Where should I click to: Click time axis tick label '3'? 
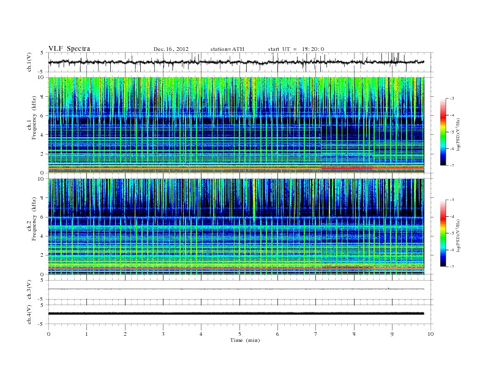[x=163, y=334]
